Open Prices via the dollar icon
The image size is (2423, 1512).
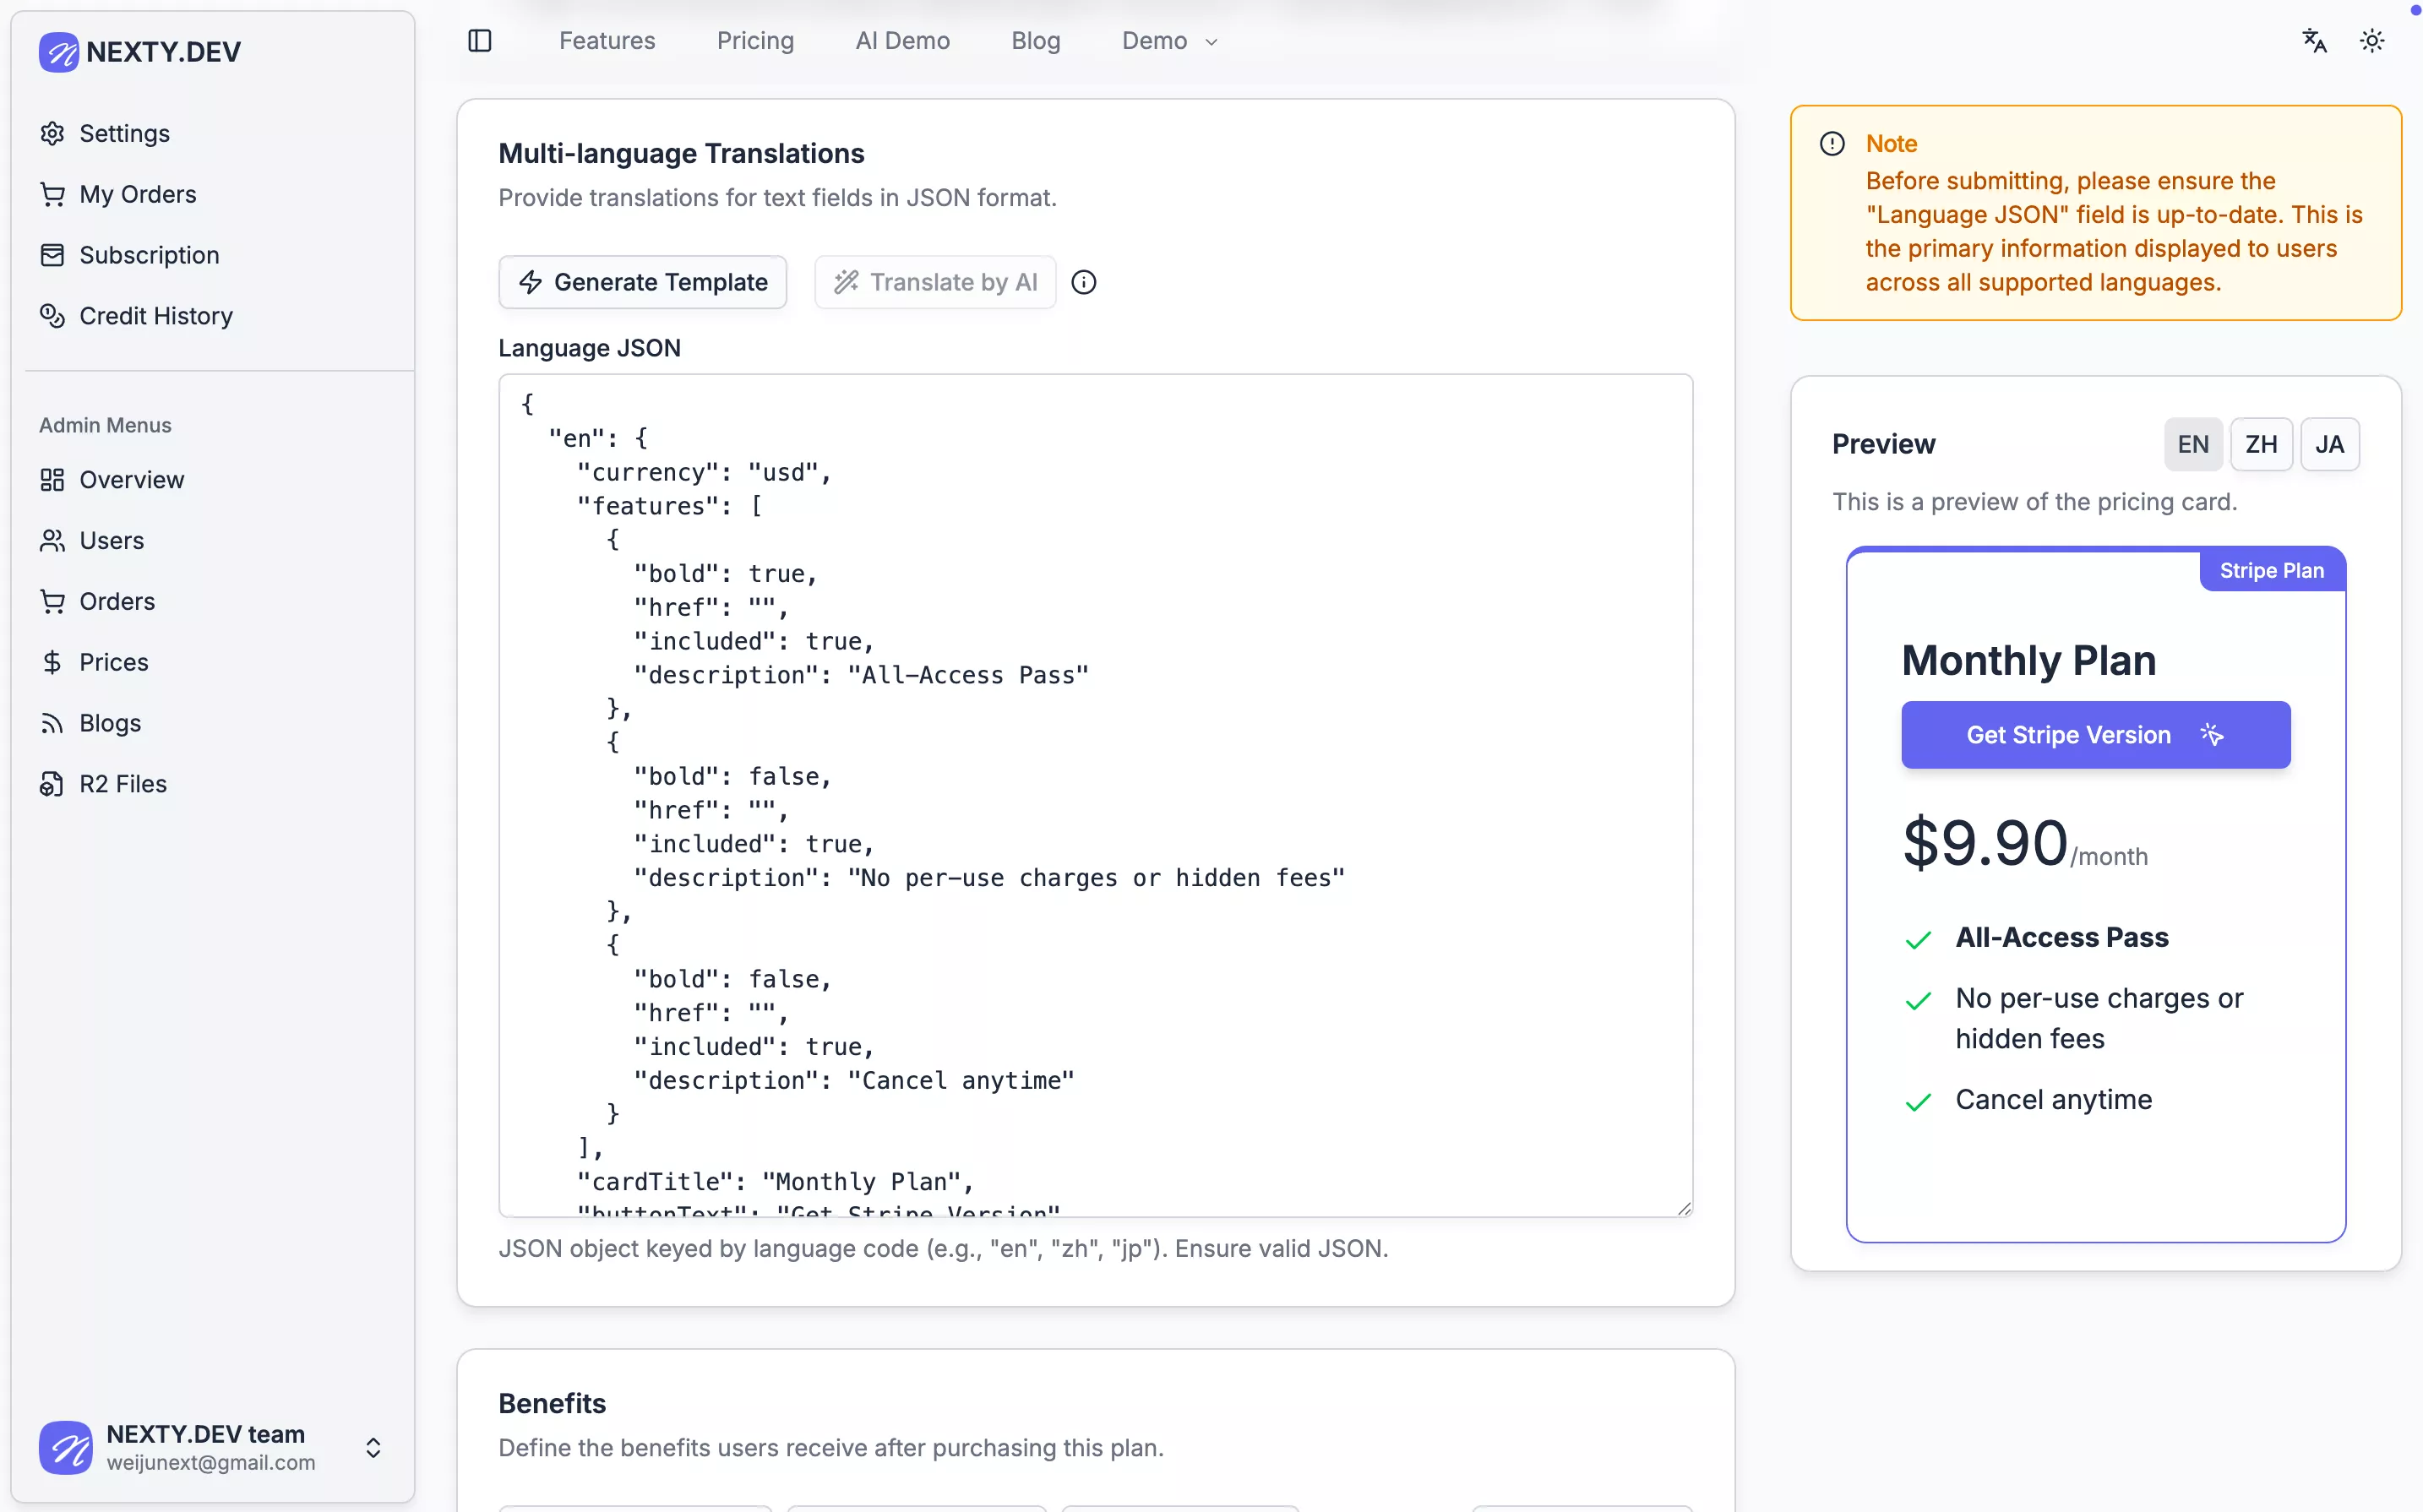tap(113, 662)
